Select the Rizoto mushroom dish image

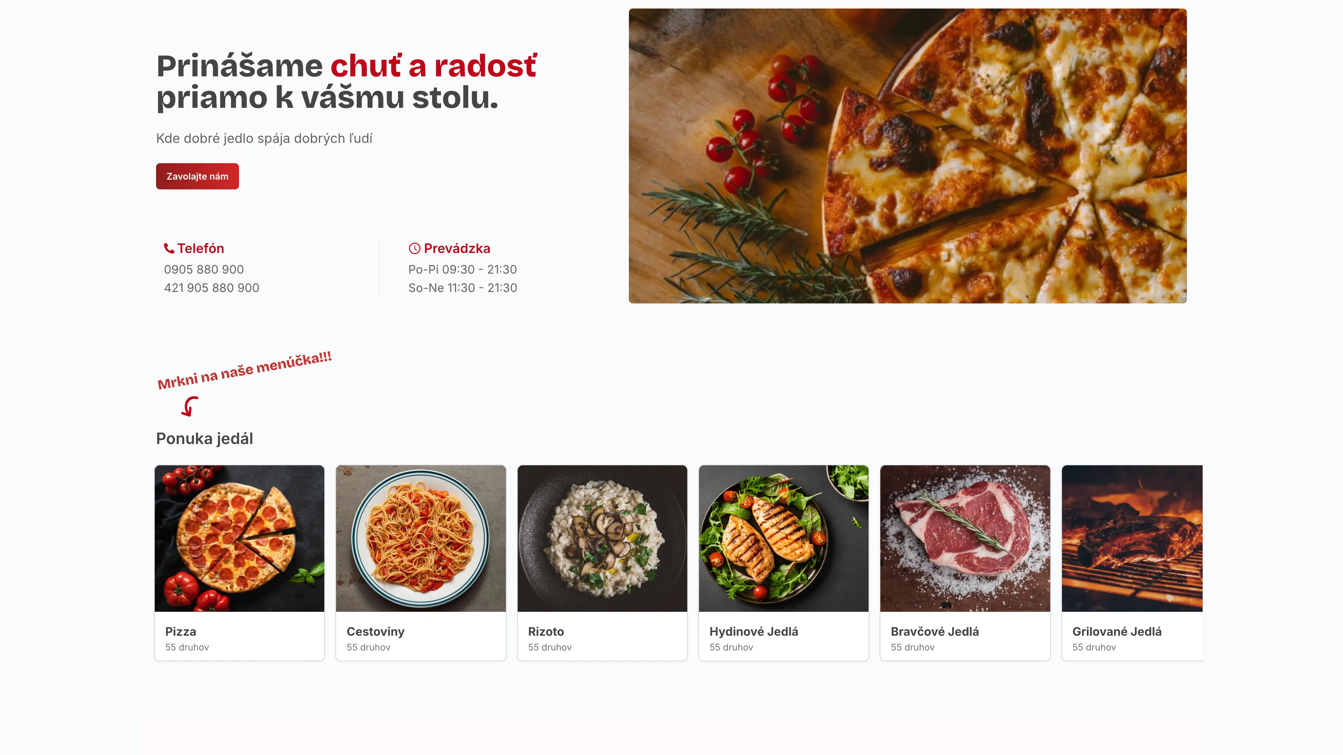(x=602, y=538)
